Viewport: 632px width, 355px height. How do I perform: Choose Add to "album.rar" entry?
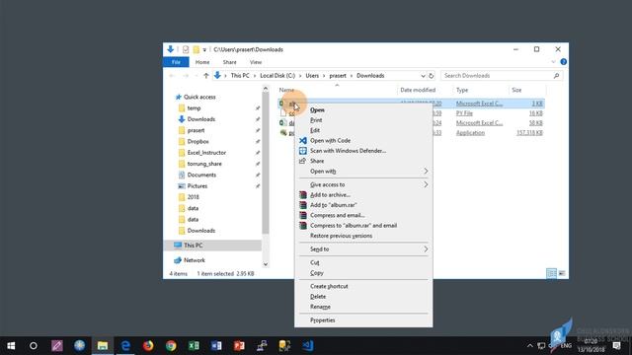coord(334,205)
